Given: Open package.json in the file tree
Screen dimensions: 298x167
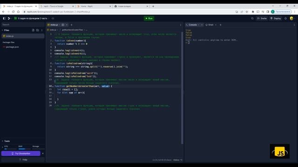Looking at the screenshot, I should pyautogui.click(x=12, y=47).
